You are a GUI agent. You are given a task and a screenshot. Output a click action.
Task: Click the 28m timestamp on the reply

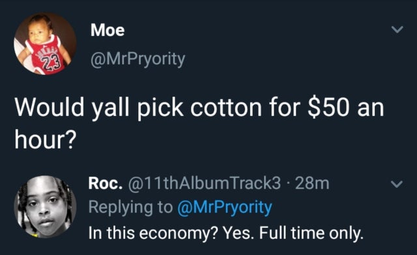(x=312, y=183)
